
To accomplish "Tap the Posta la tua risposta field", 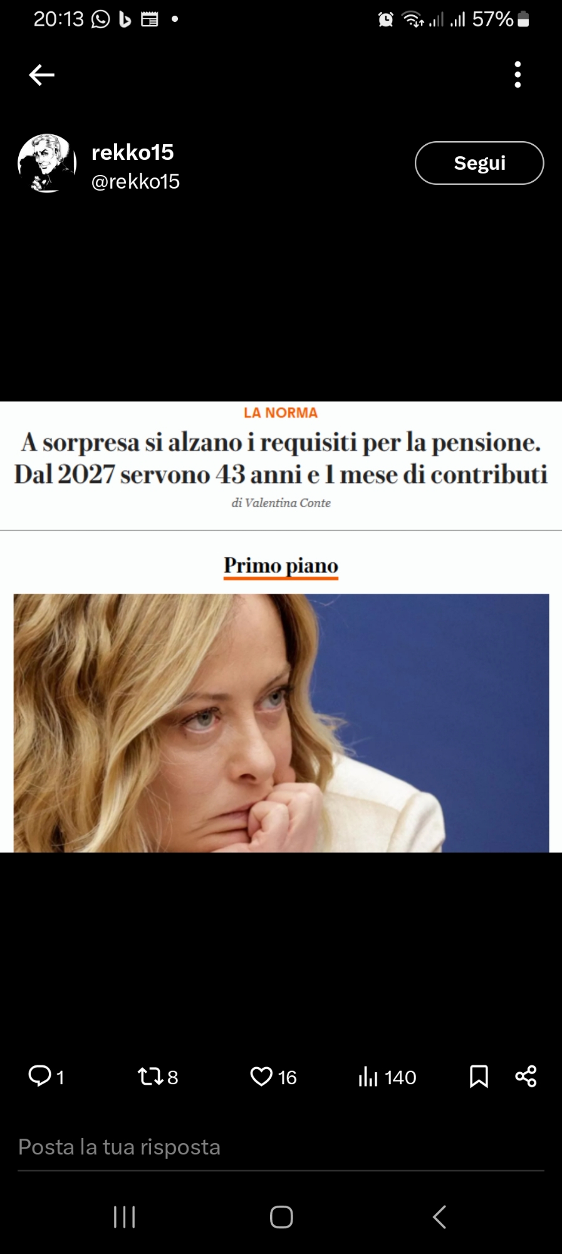I will [x=281, y=1147].
